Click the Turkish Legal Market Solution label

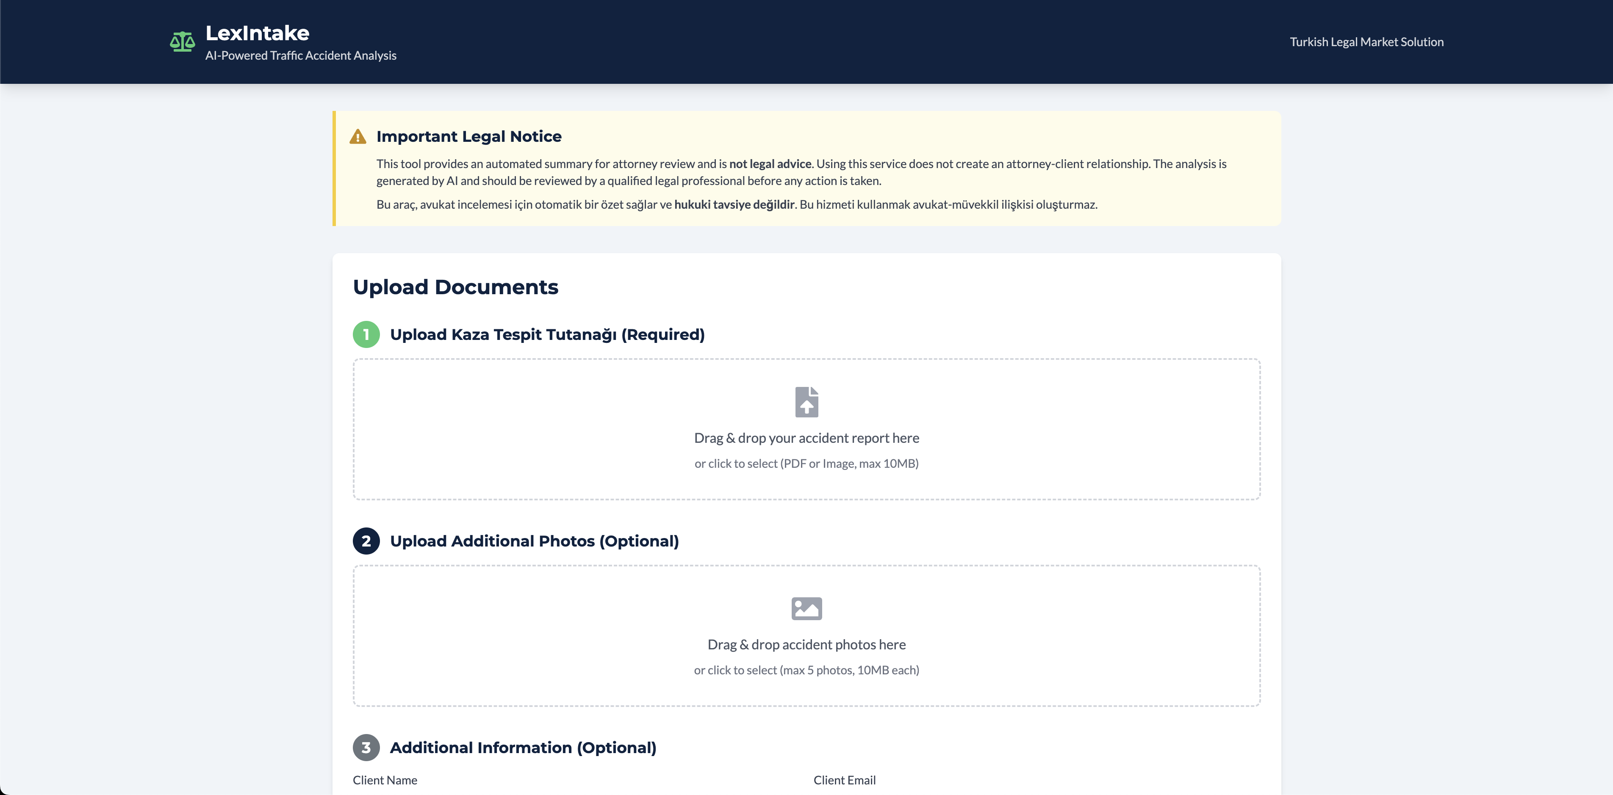(x=1368, y=41)
